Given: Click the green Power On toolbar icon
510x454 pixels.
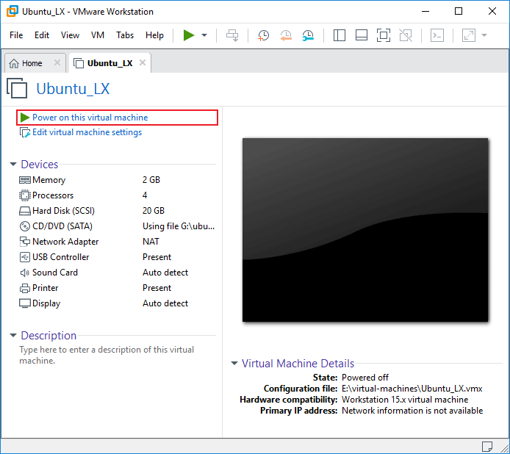Looking at the screenshot, I should click(x=189, y=35).
